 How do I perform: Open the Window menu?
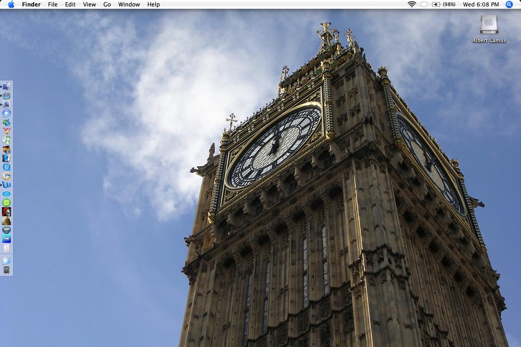click(x=129, y=4)
